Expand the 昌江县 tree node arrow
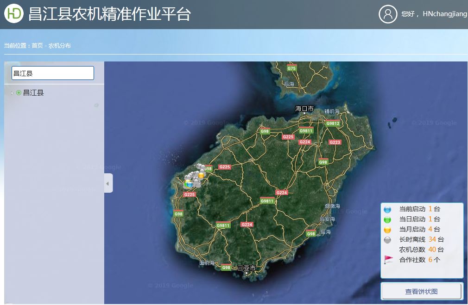 [12, 93]
